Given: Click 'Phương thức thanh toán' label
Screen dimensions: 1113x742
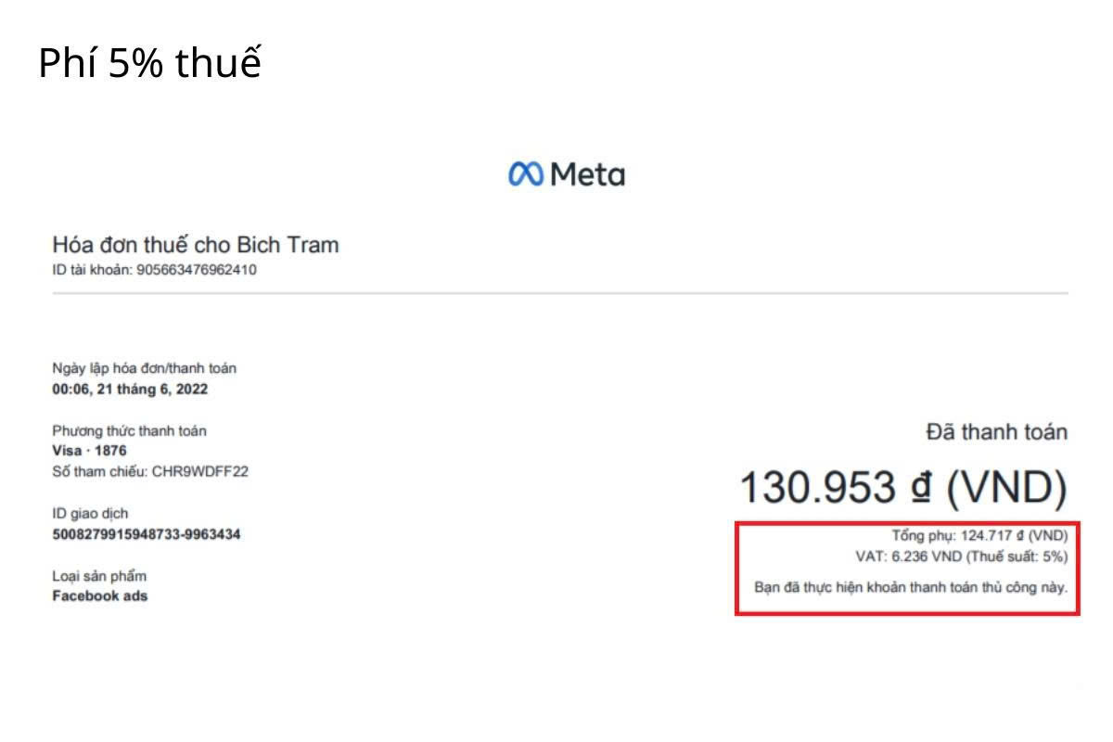Looking at the screenshot, I should (129, 431).
